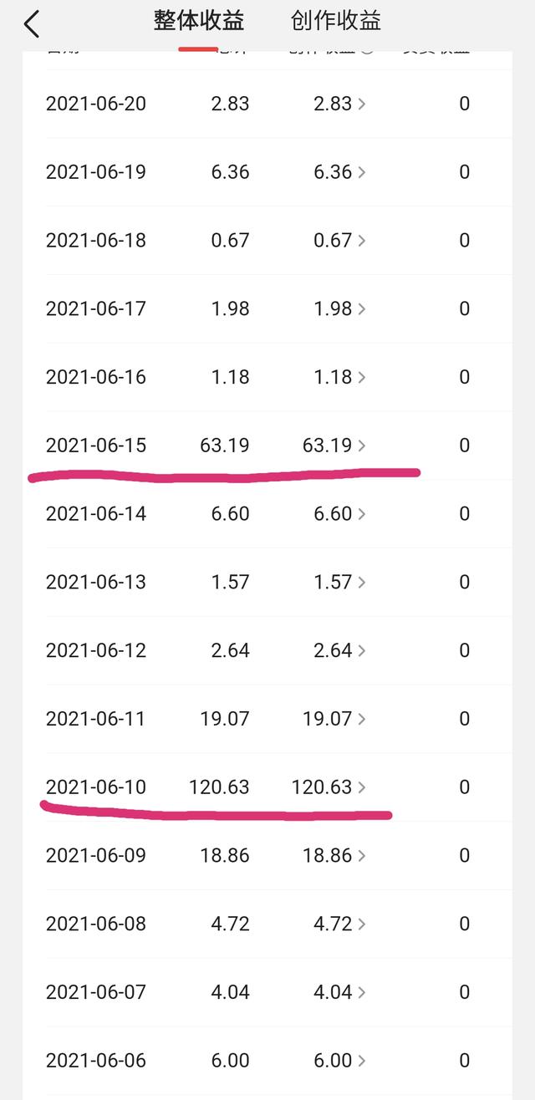This screenshot has width=535, height=1100.
Task: Click chevron beside 6.60 on 2021-06-14
Action: [361, 514]
